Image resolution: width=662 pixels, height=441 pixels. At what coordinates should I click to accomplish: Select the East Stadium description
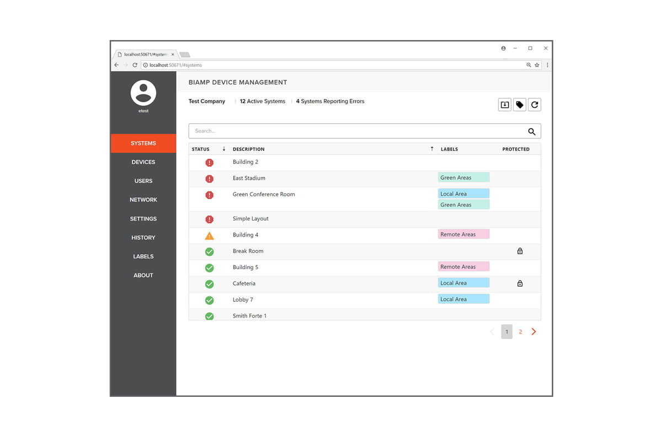coord(249,178)
